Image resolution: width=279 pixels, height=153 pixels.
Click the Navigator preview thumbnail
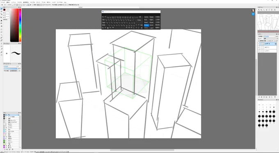[268, 22]
